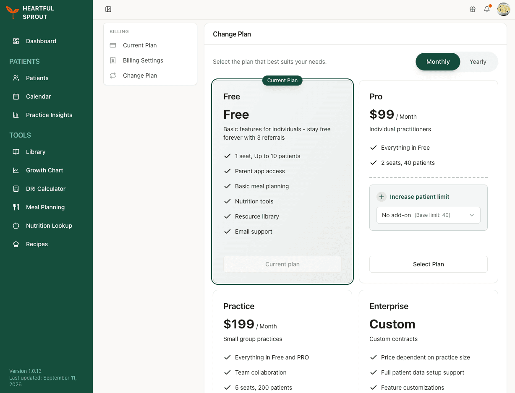Viewport: 515px width, 393px height.
Task: Open the gift rewards icon
Action: 473,9
